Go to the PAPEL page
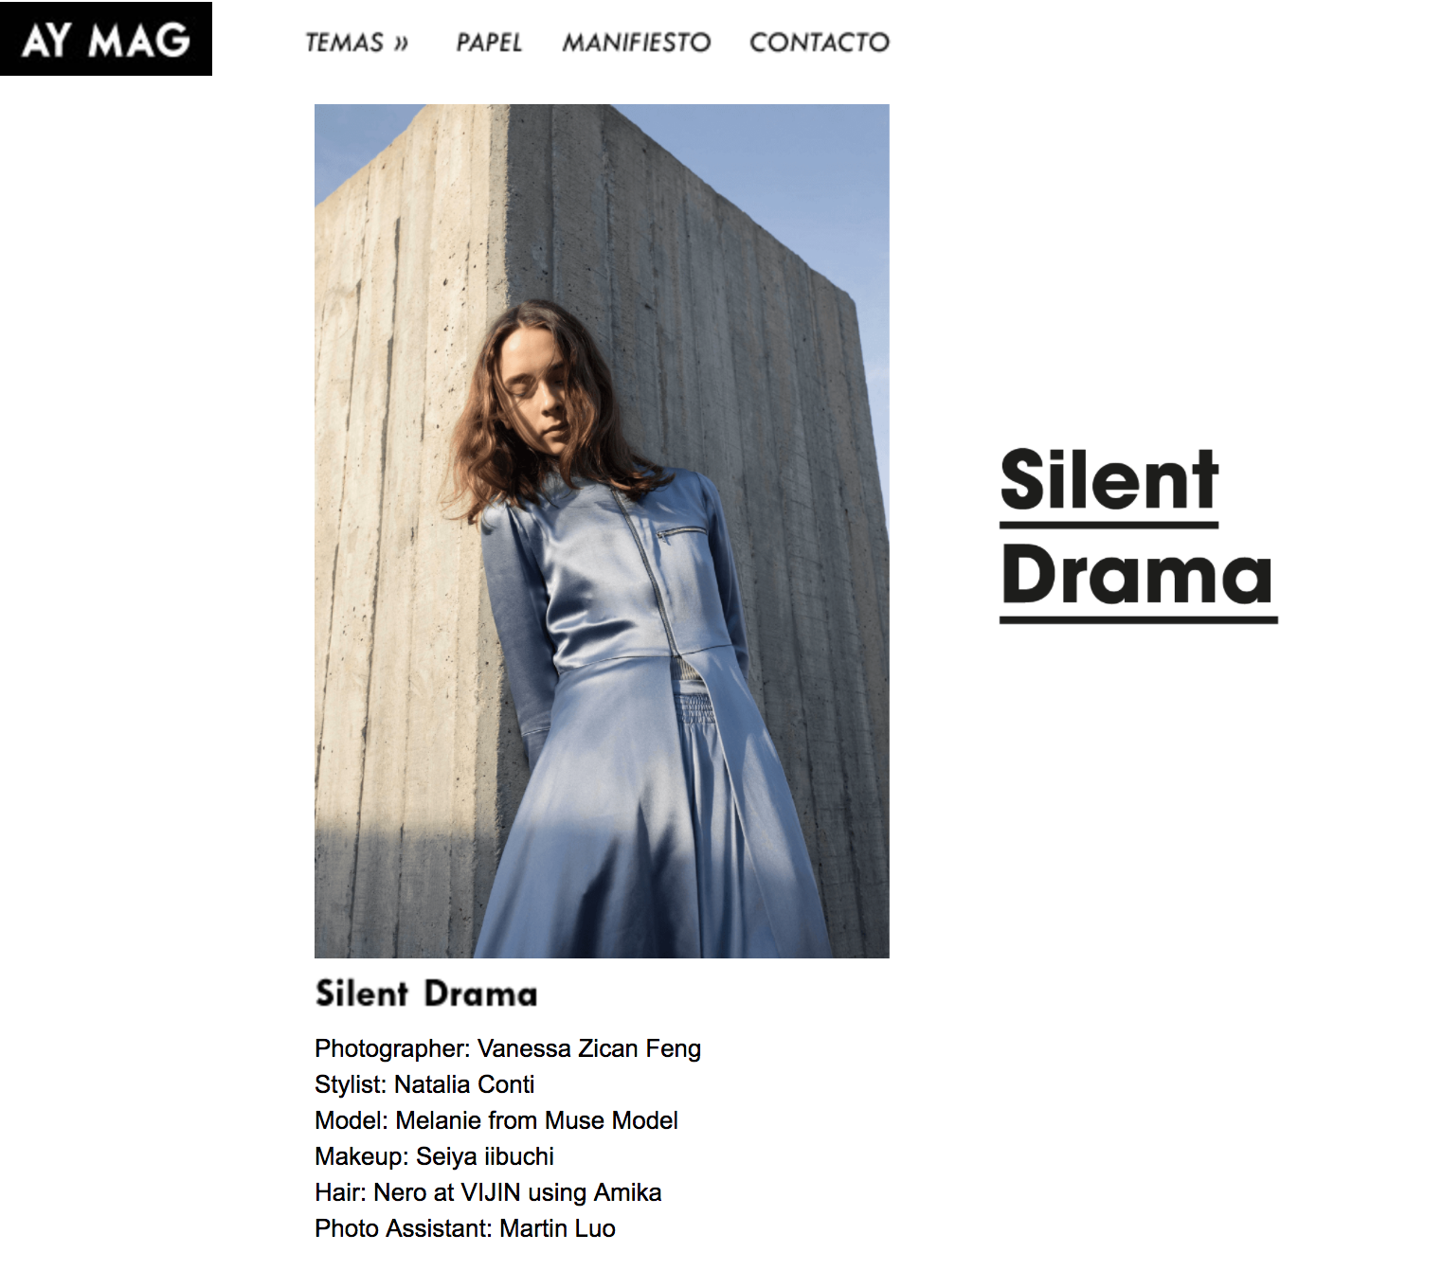Screen dimensions: 1442x1288 pos(489,43)
